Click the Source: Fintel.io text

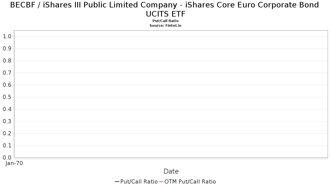coord(165,25)
